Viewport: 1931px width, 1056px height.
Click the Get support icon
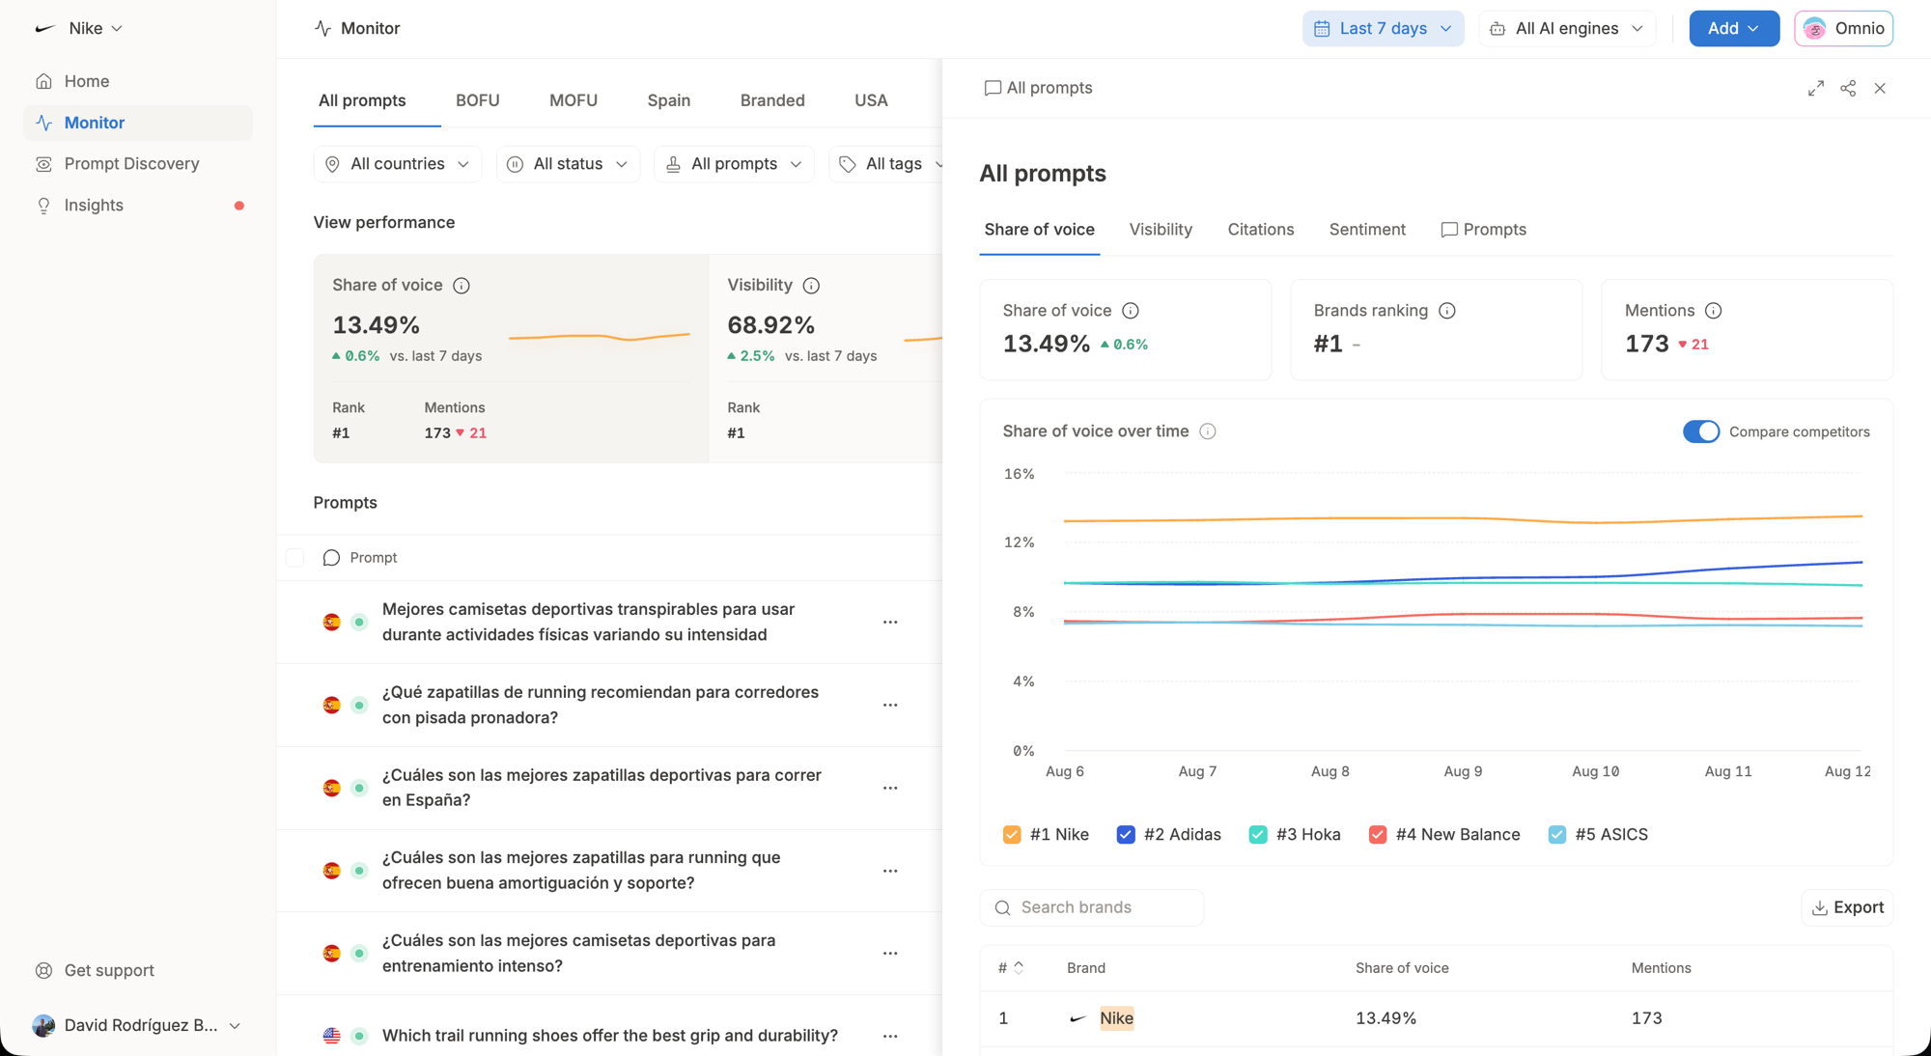43,970
